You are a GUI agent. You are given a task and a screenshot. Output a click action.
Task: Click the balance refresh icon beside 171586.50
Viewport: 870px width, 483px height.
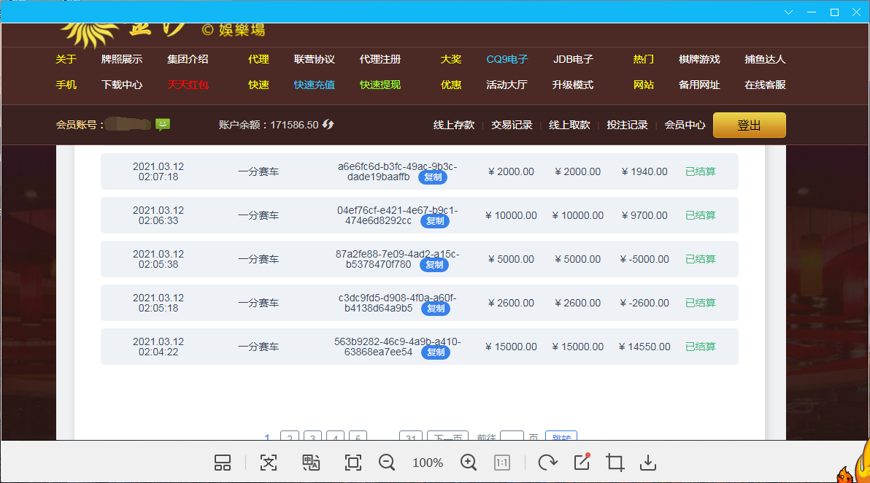(328, 125)
